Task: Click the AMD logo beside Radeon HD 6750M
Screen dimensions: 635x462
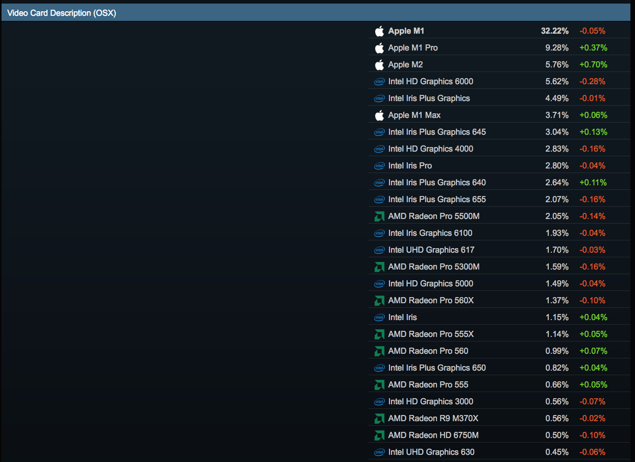Action: tap(379, 435)
